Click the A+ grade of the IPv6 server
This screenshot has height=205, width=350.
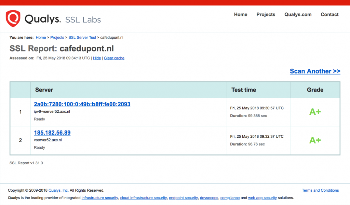coord(315,112)
